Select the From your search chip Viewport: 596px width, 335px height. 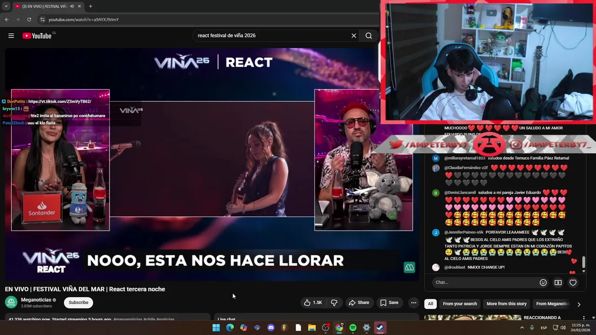(x=460, y=304)
